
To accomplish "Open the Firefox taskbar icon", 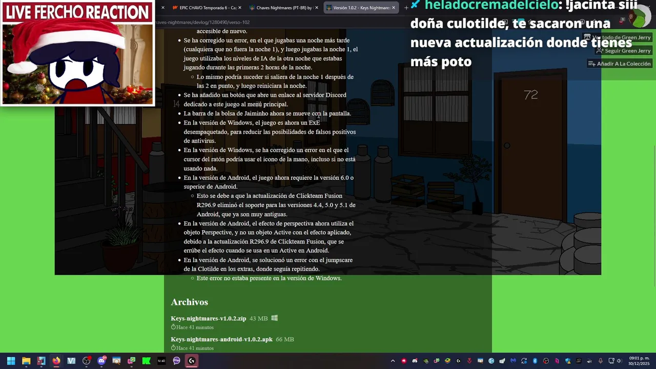I will pyautogui.click(x=56, y=361).
